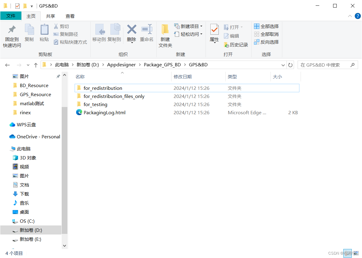Screen dimensions: 362x258
Task: Delete selection using the 删除 icon
Action: tap(131, 34)
